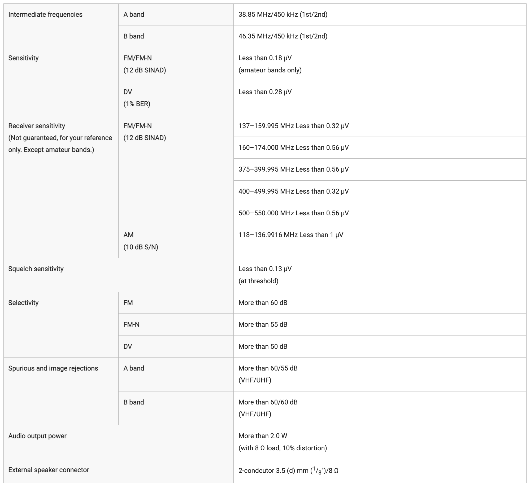Click the AM (10 dB S/N) cell
The height and width of the screenshot is (488, 530).
(176, 241)
